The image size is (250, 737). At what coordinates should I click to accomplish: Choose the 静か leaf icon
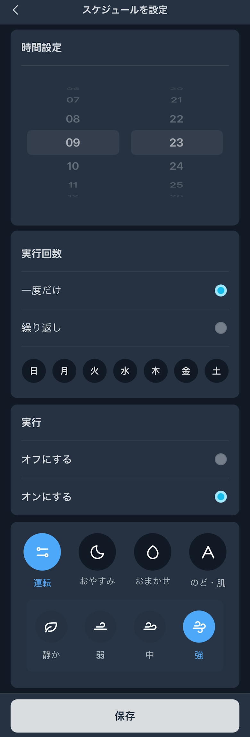tap(51, 626)
